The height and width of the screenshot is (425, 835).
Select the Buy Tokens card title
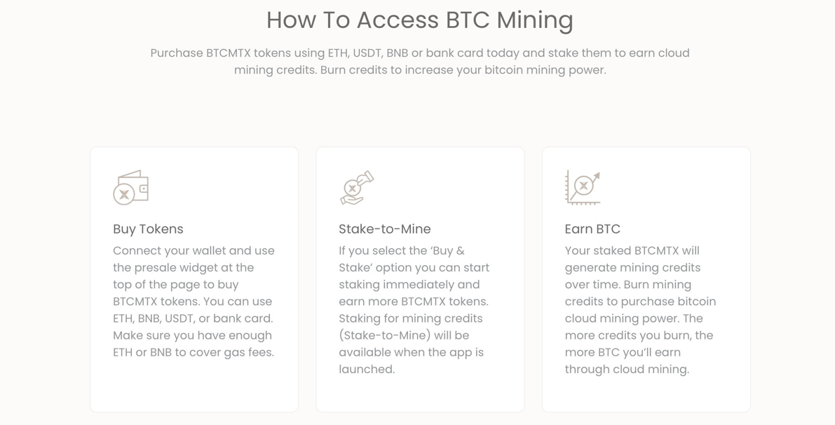(148, 229)
